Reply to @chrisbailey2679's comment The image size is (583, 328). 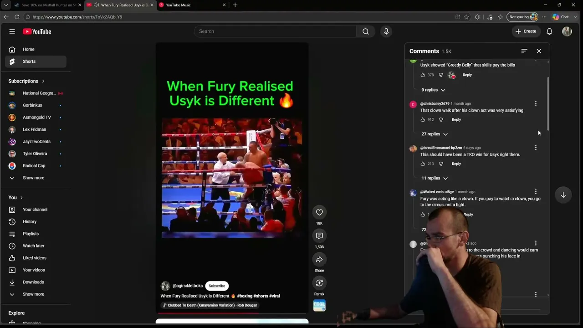coord(456,120)
